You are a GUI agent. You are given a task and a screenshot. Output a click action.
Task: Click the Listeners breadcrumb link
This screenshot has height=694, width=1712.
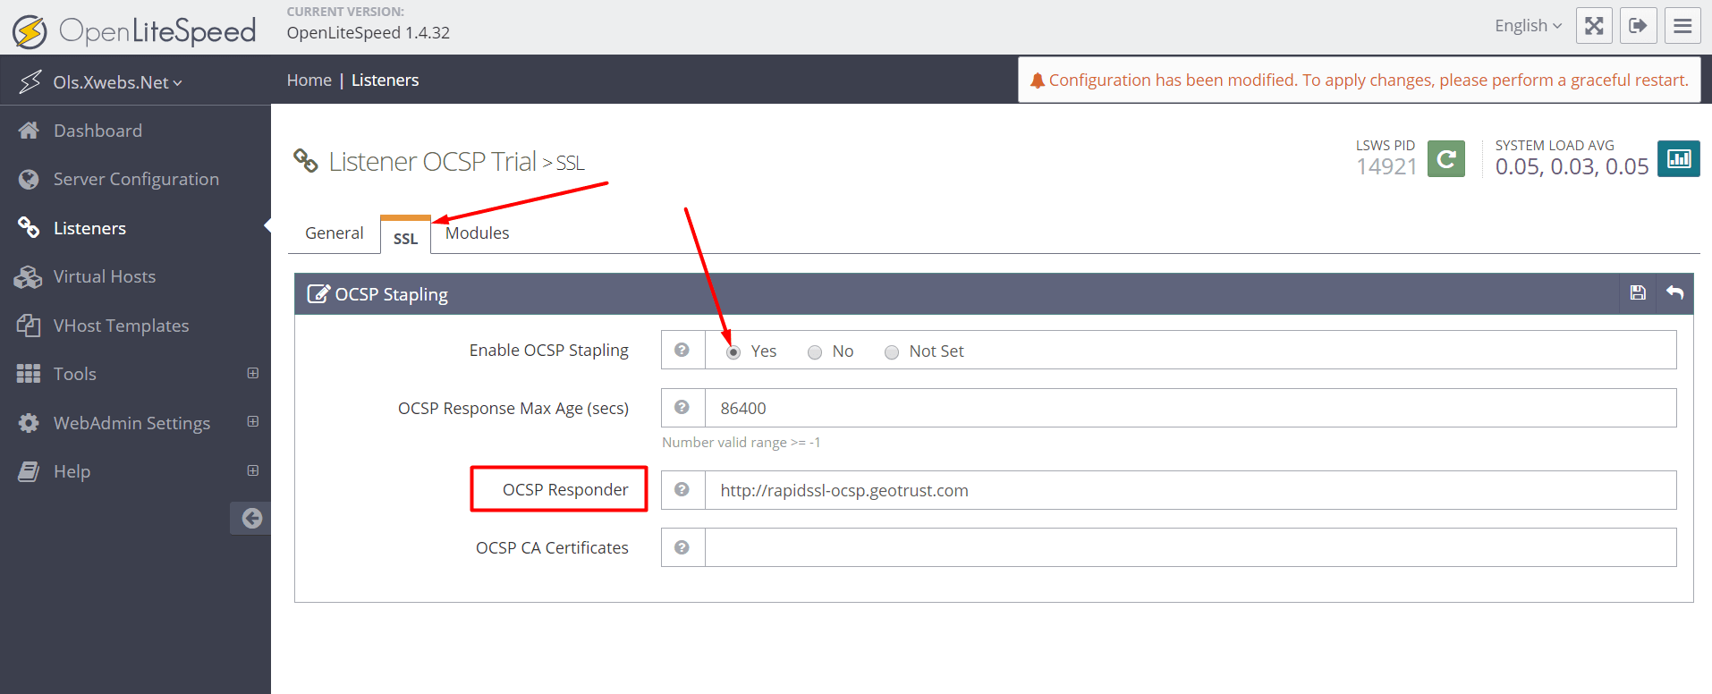(385, 80)
